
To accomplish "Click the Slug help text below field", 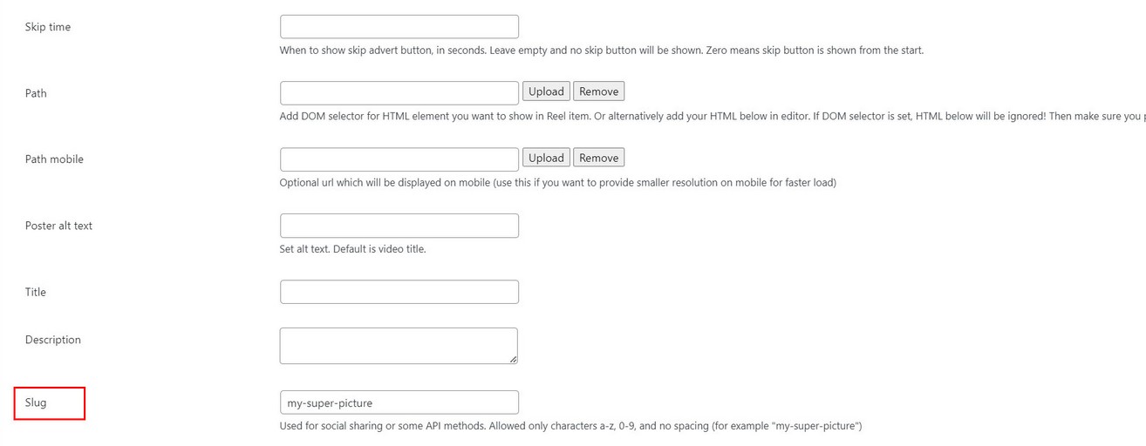I will point(570,426).
